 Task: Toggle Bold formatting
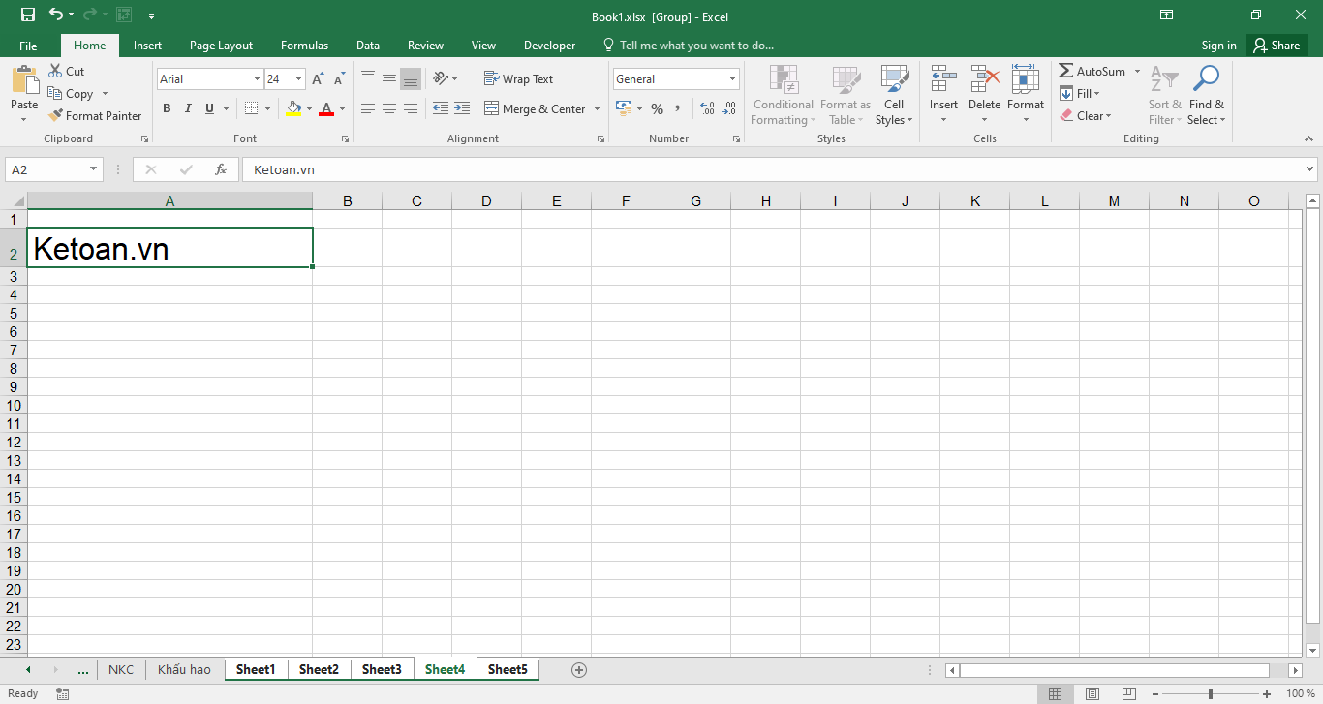coord(167,109)
